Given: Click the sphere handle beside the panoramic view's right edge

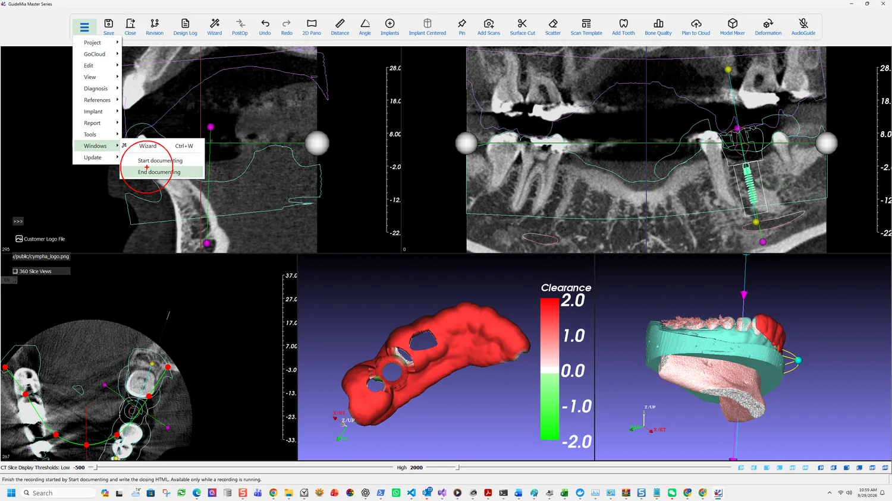Looking at the screenshot, I should [x=826, y=143].
